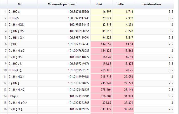Select monoisotopic mass 100.980958356

coord(79,31)
